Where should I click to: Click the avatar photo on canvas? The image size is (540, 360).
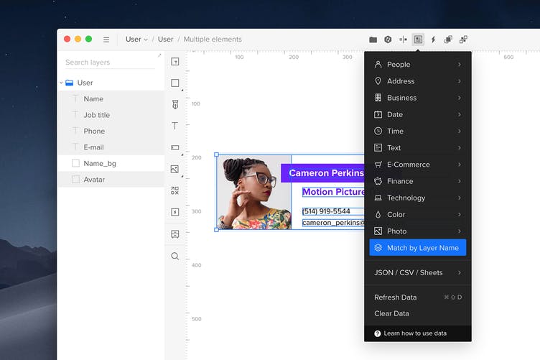click(x=254, y=193)
